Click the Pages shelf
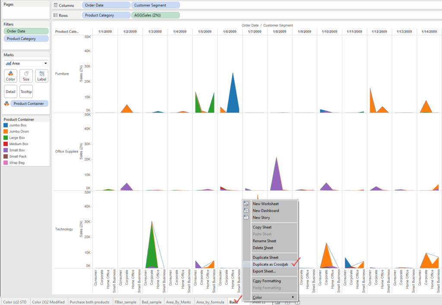 26,11
